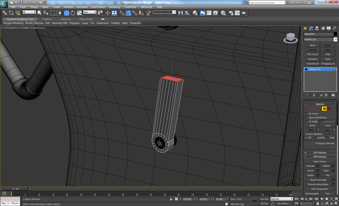Viewport: 339px width, 206px height.
Task: Switch to the Hierarchy command panel tab
Action: click(317, 28)
